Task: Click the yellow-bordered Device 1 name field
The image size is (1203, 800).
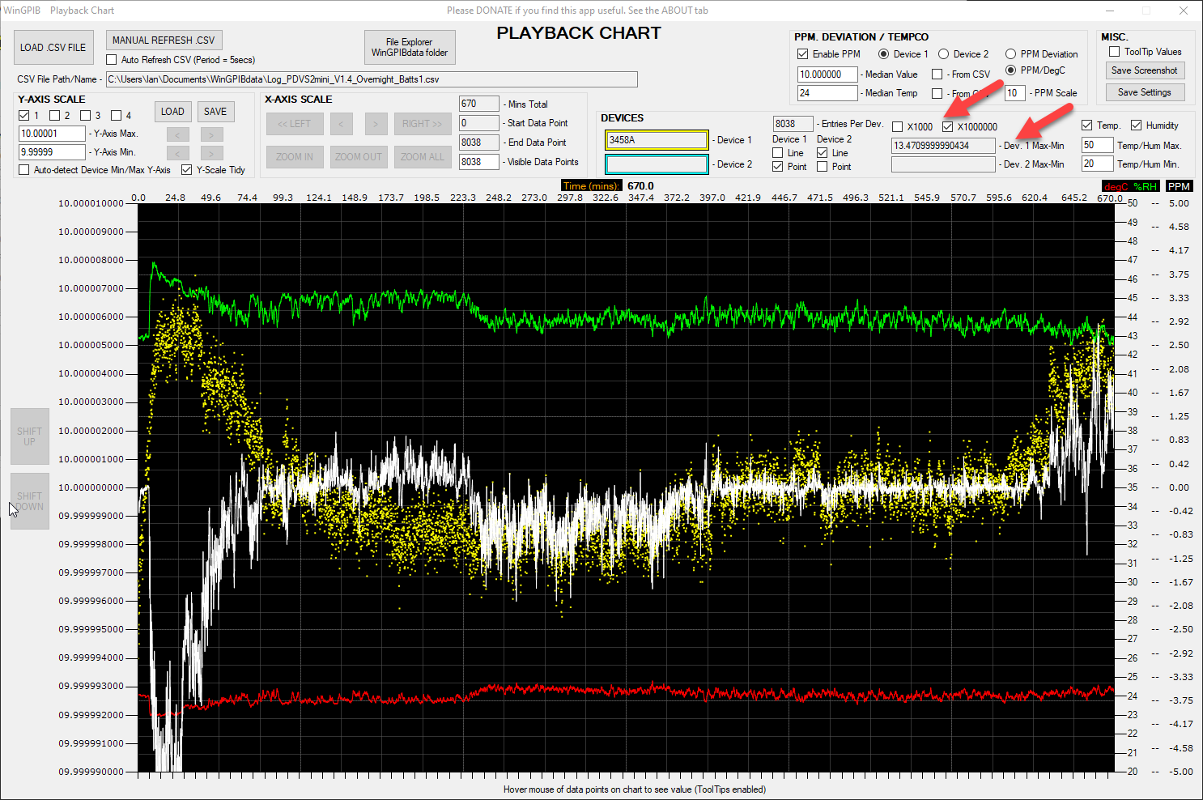Action: (x=657, y=140)
